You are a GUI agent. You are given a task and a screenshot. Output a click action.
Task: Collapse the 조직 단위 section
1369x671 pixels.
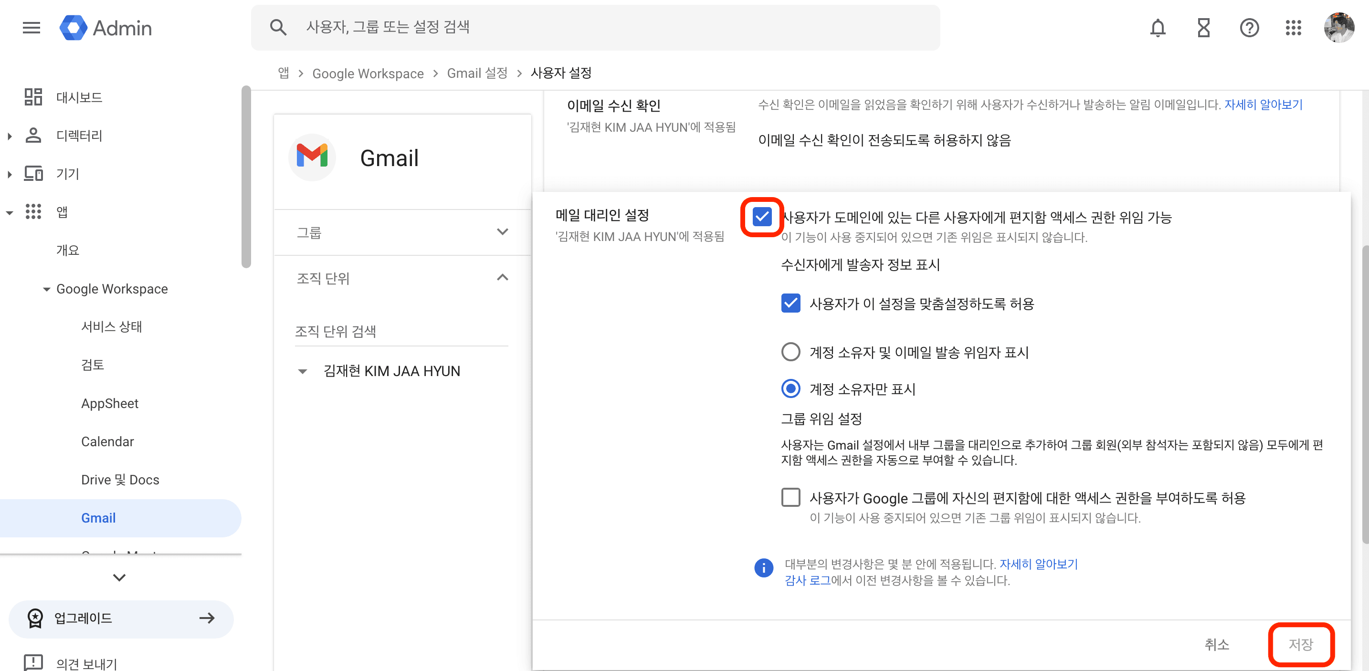tap(502, 277)
